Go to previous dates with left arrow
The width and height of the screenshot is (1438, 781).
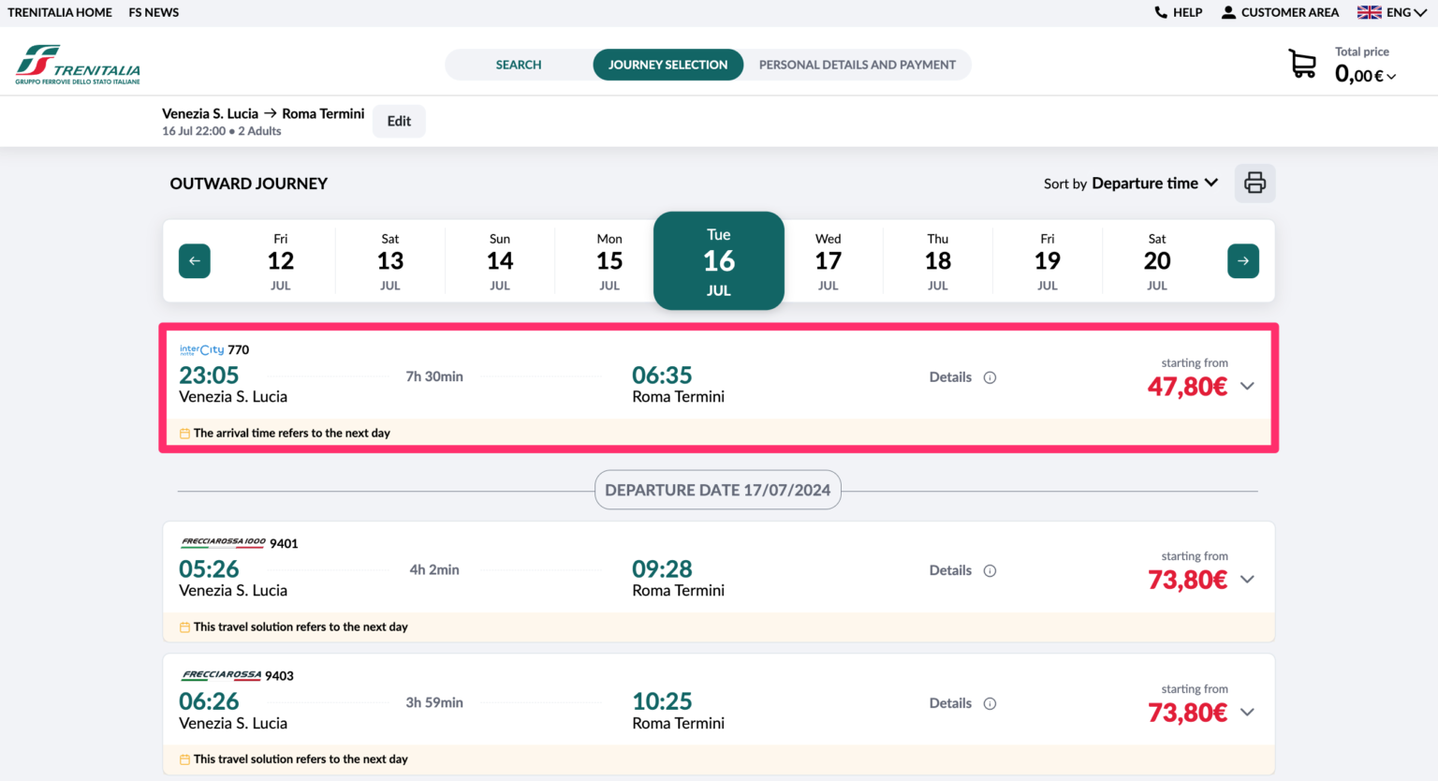tap(195, 260)
